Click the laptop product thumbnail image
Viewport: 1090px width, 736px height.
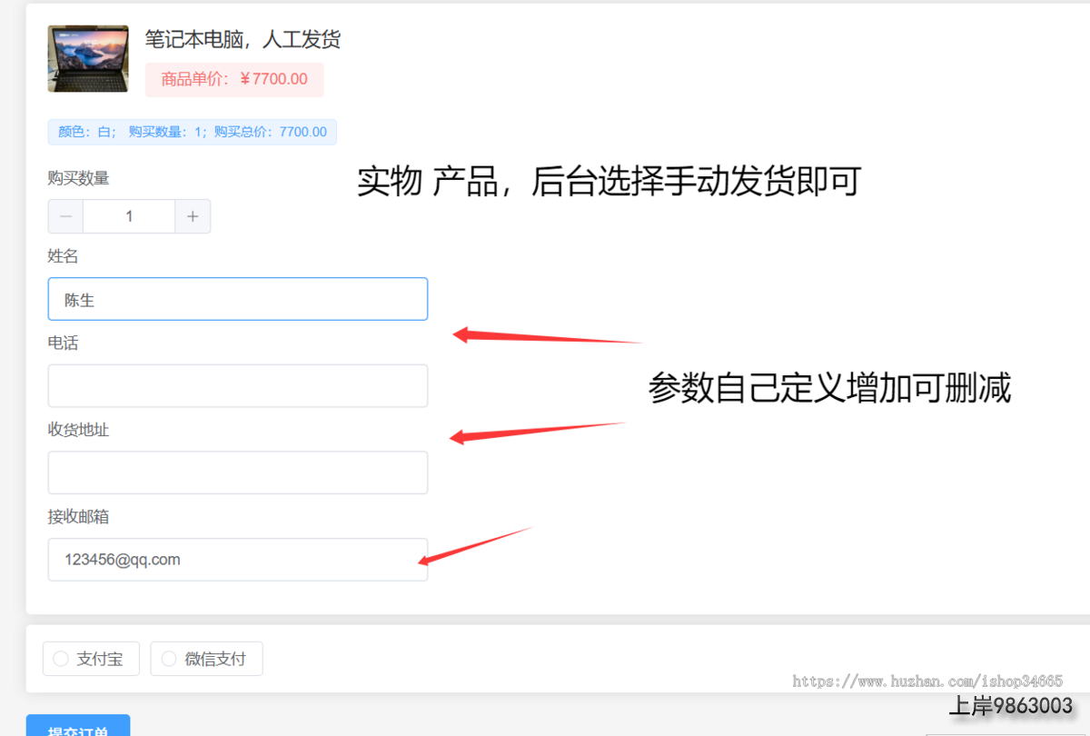(75, 59)
